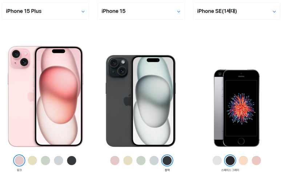Choose blue color for iPhone 15 Plus
Screen dimensions: 281x178
(59, 161)
